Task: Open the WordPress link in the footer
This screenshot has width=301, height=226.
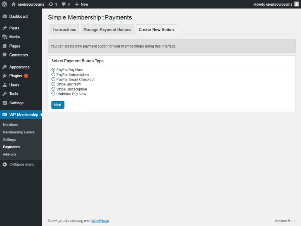Action: (x=100, y=221)
